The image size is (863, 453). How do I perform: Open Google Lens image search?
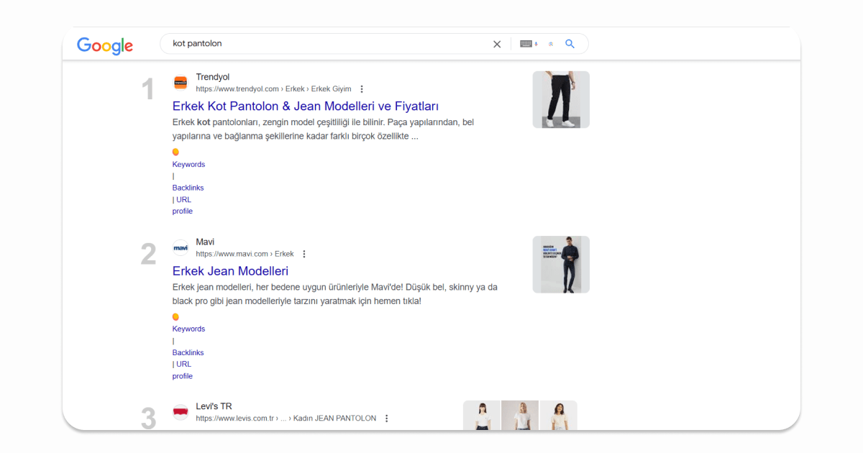tap(551, 44)
